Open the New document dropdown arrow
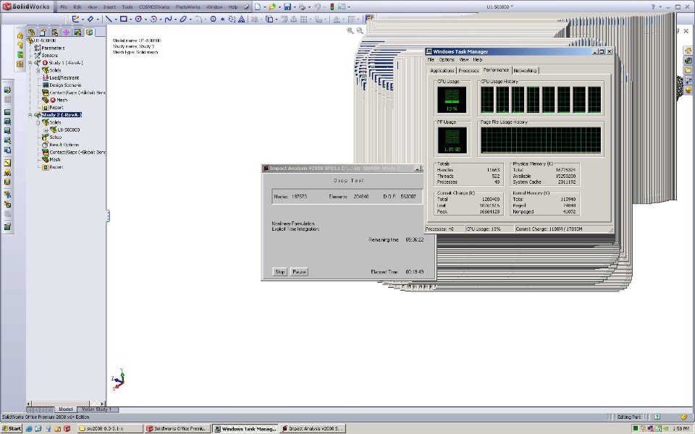695x434 pixels. [x=265, y=7]
